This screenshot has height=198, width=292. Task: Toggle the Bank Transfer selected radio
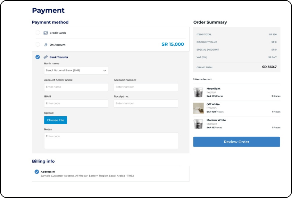(37, 57)
